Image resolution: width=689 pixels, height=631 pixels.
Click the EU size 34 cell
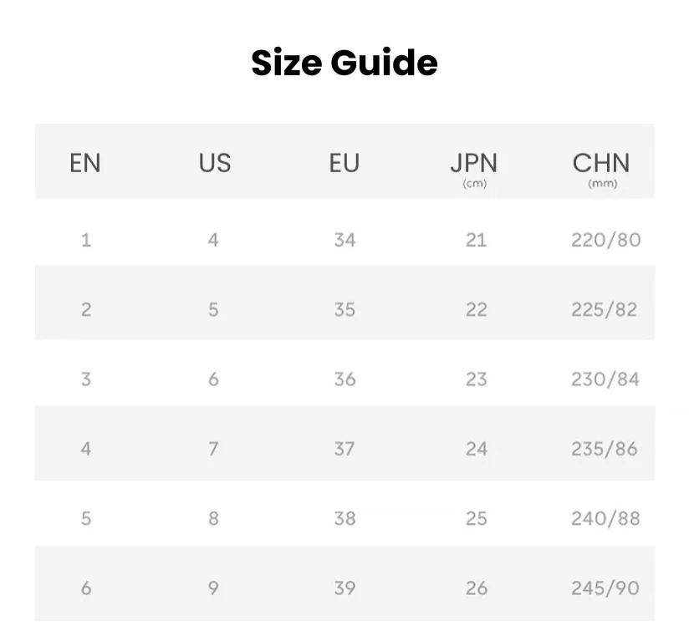(x=345, y=240)
